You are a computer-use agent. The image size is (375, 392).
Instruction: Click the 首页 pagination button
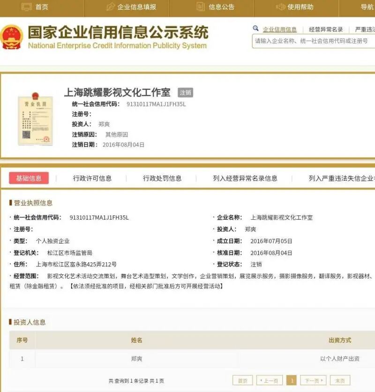[243, 380]
